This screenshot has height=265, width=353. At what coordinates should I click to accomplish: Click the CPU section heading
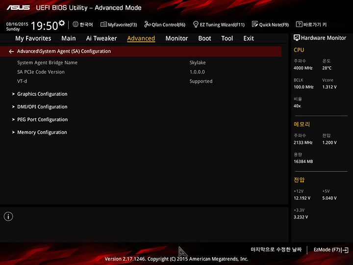(x=299, y=50)
